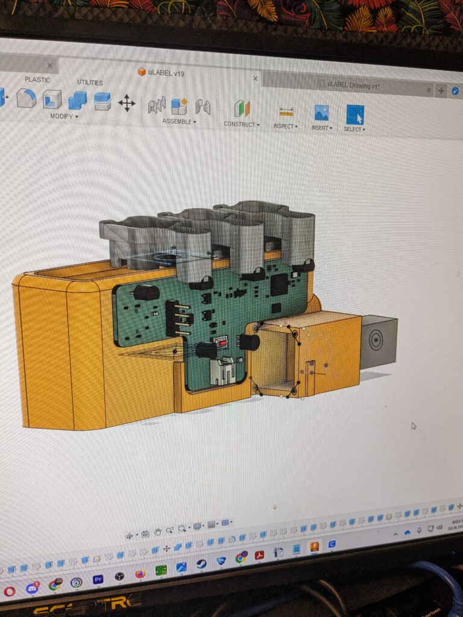Image resolution: width=463 pixels, height=617 pixels.
Task: Switch to the UTILITIES ribbon tab
Action: point(90,83)
